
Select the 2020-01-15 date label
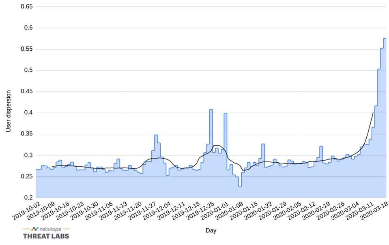tap(244, 211)
